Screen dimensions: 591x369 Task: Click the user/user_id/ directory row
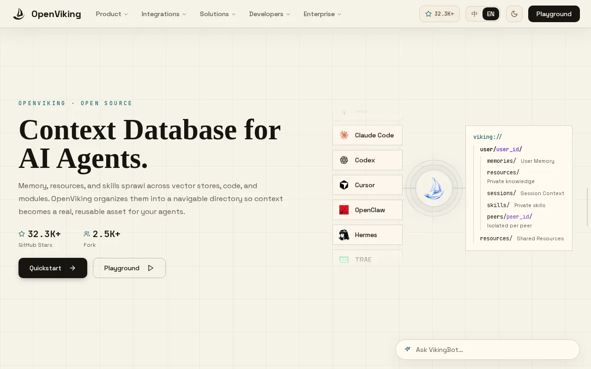501,149
